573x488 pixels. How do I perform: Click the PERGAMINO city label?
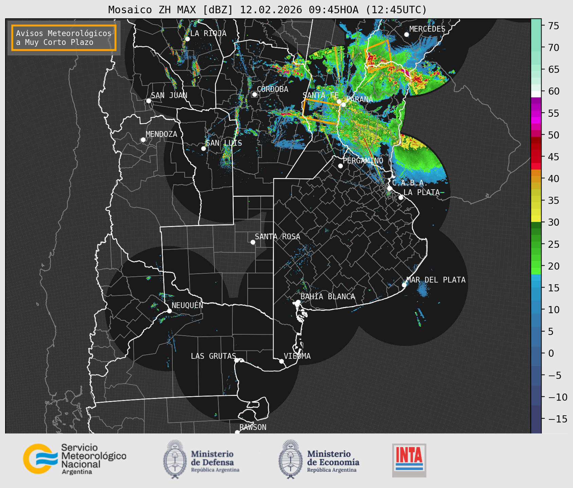(x=363, y=161)
